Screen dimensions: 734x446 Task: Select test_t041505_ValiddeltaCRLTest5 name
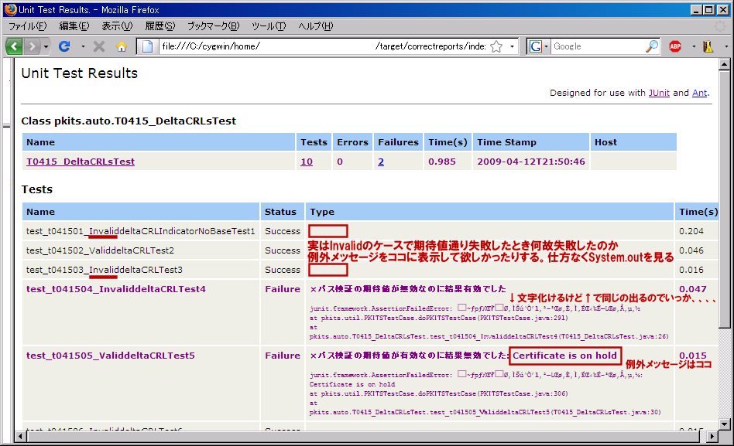[111, 356]
